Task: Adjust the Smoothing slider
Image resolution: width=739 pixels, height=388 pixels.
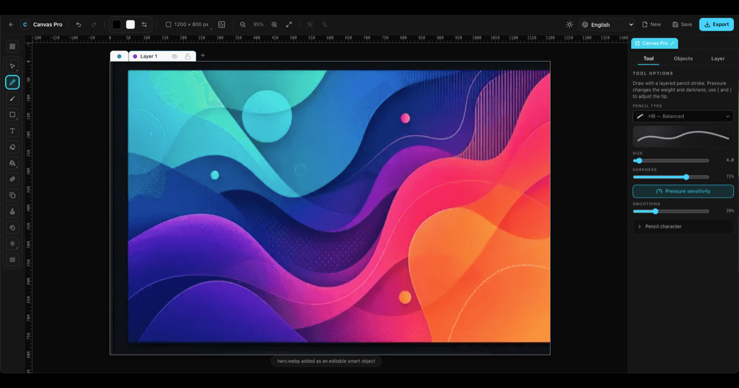Action: [x=671, y=211]
